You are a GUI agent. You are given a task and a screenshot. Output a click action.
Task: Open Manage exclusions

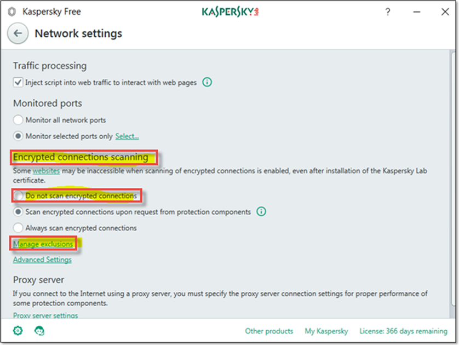[43, 244]
